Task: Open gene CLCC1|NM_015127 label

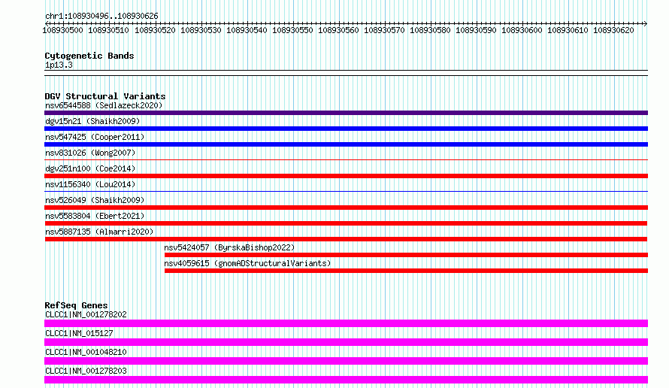Action: click(x=79, y=333)
